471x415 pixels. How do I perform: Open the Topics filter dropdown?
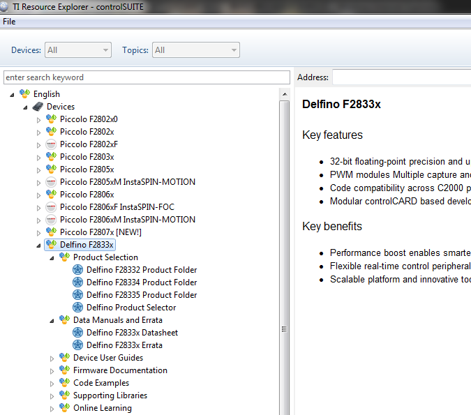[196, 50]
